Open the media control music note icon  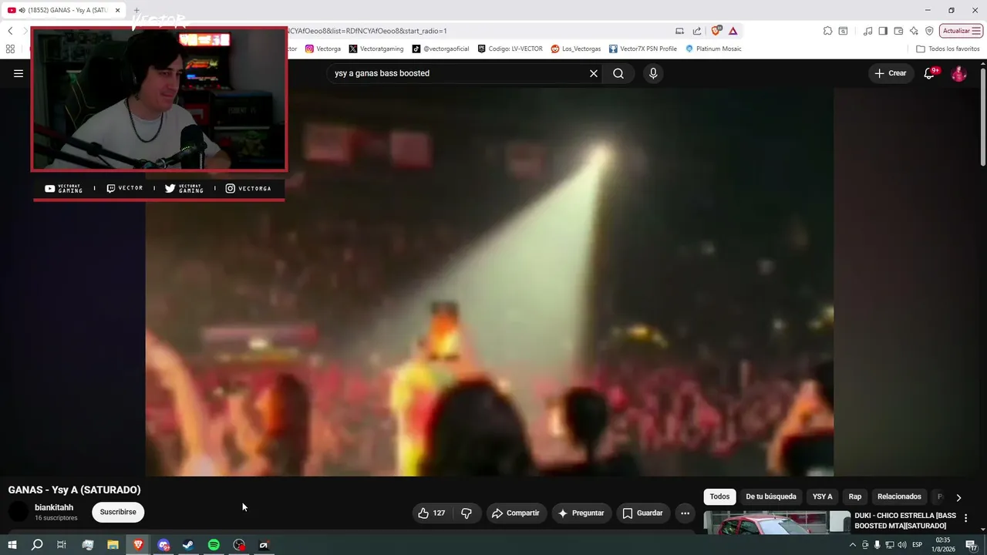tap(868, 31)
